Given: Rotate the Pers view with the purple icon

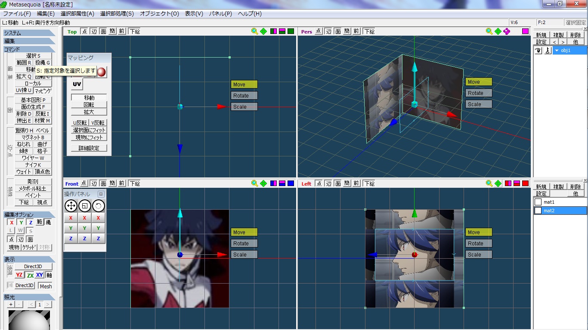Looking at the screenshot, I should click(507, 31).
